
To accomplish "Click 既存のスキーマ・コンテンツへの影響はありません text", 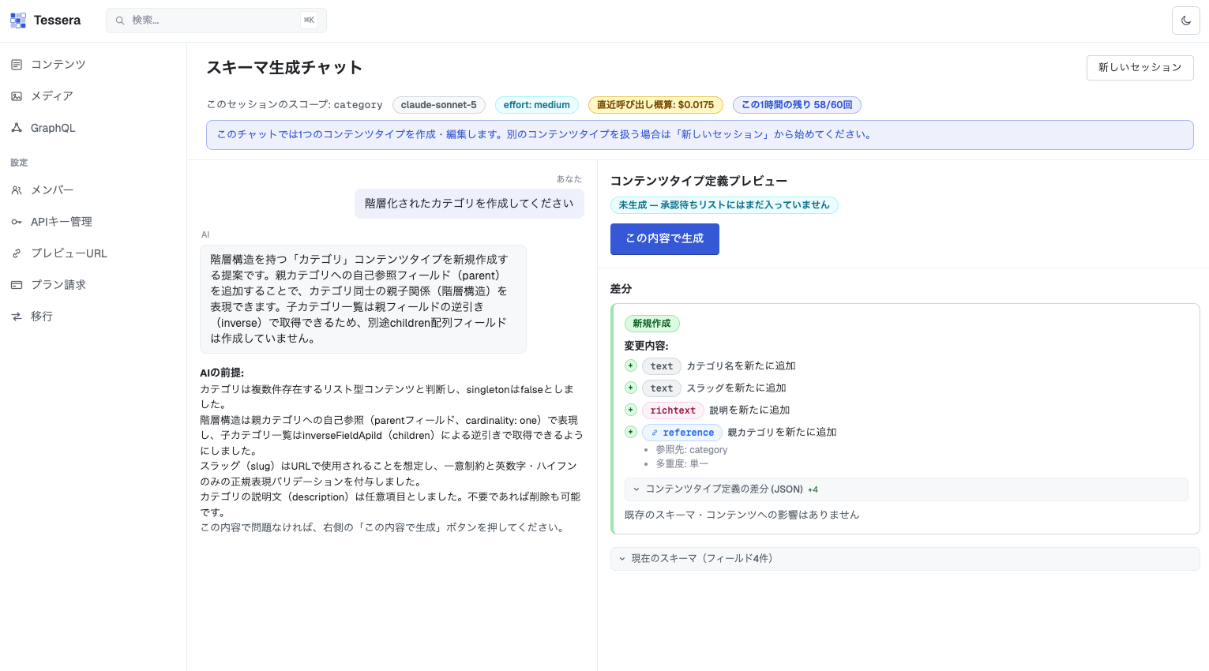I will tap(742, 515).
